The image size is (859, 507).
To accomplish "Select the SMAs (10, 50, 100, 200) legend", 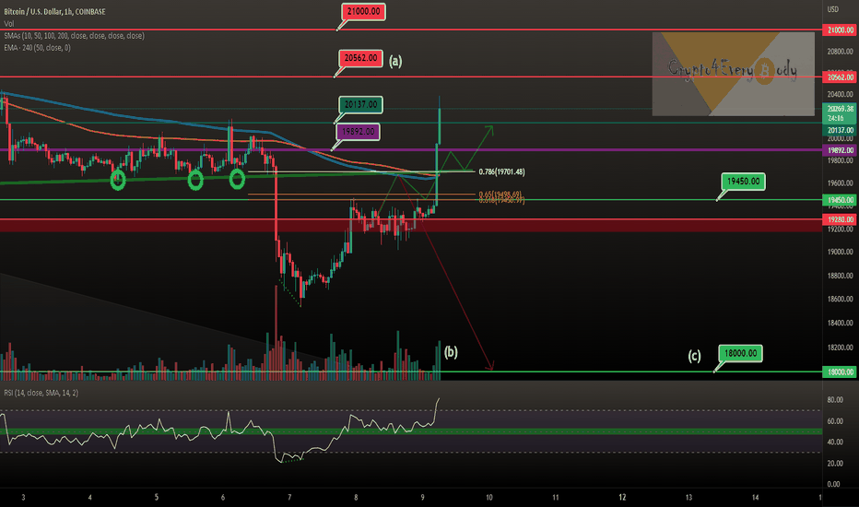I will (74, 36).
